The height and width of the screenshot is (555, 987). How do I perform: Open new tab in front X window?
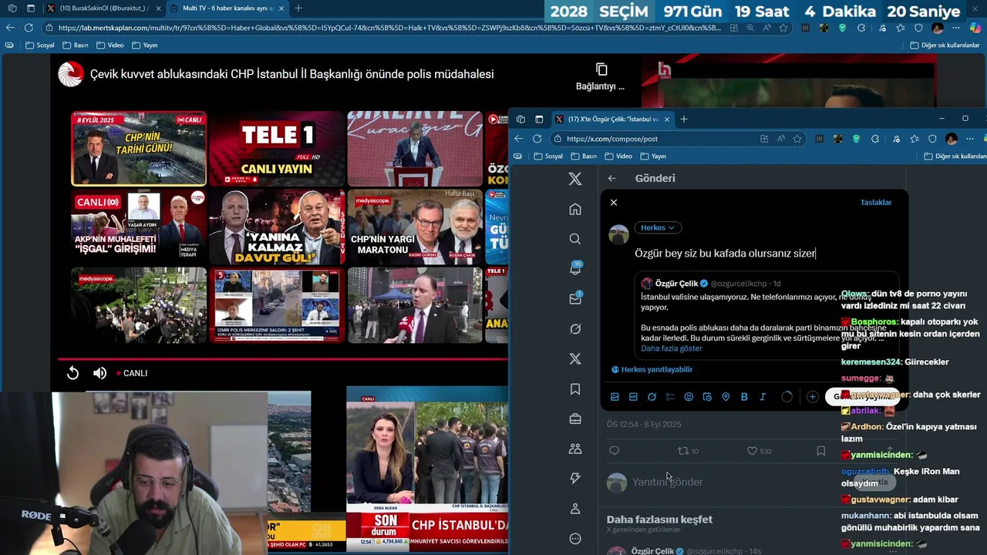684,119
